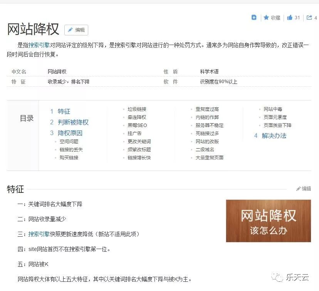Select the 网站中毒 sub-item in the directory
319x291 pixels.
click(273, 109)
